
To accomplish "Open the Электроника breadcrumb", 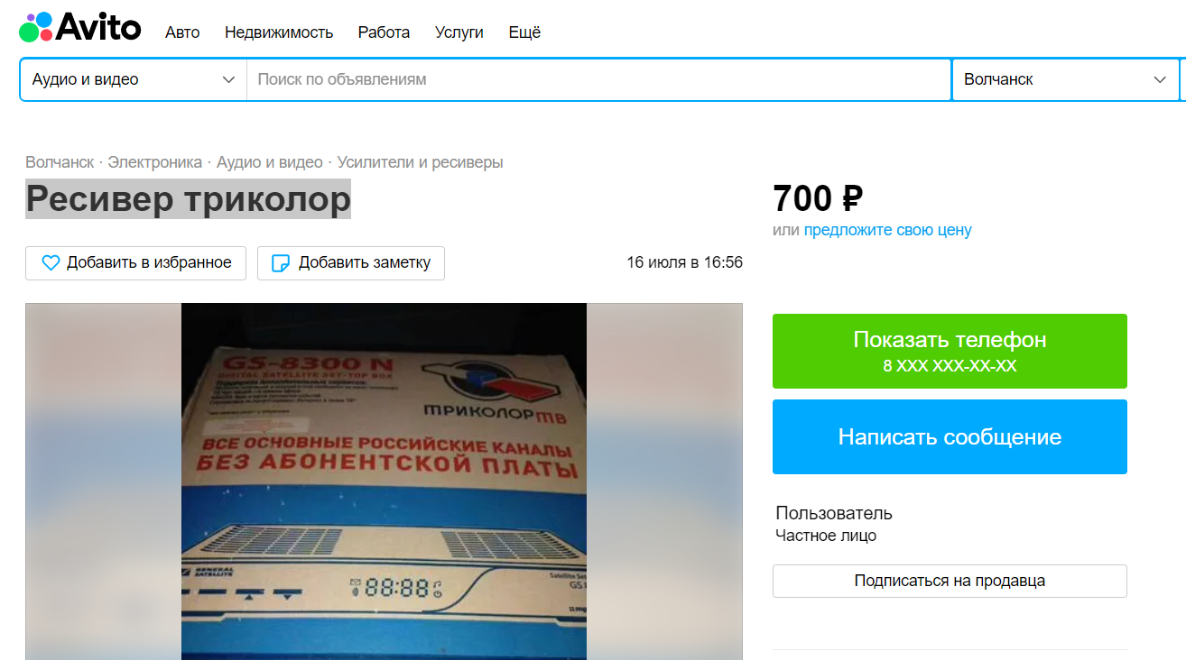I will tap(155, 162).
